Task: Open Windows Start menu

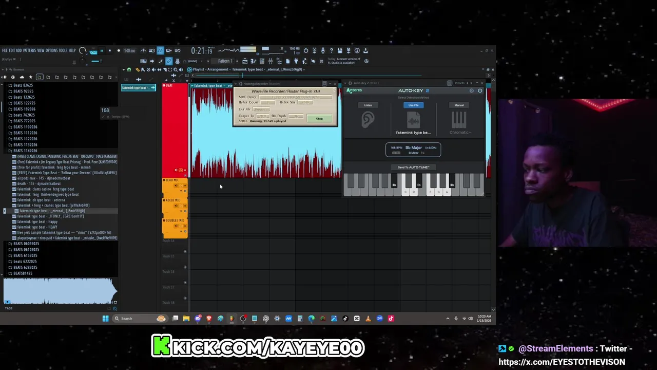Action: click(x=105, y=319)
